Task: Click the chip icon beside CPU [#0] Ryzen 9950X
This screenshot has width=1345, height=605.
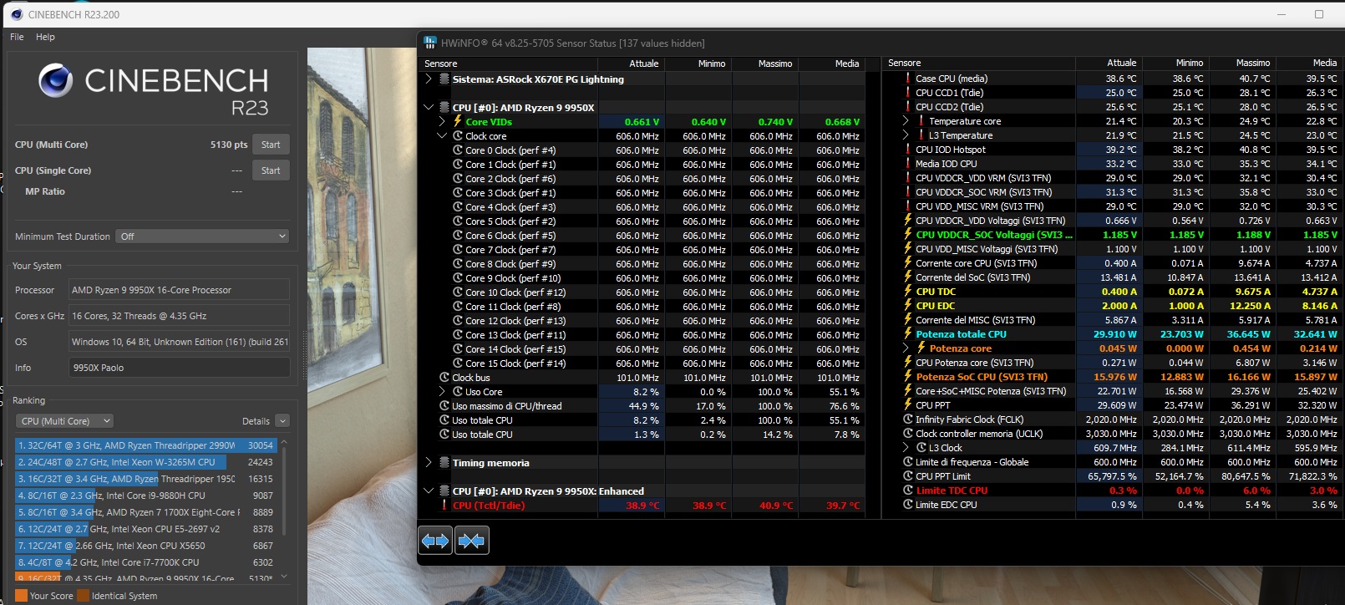Action: click(x=444, y=108)
